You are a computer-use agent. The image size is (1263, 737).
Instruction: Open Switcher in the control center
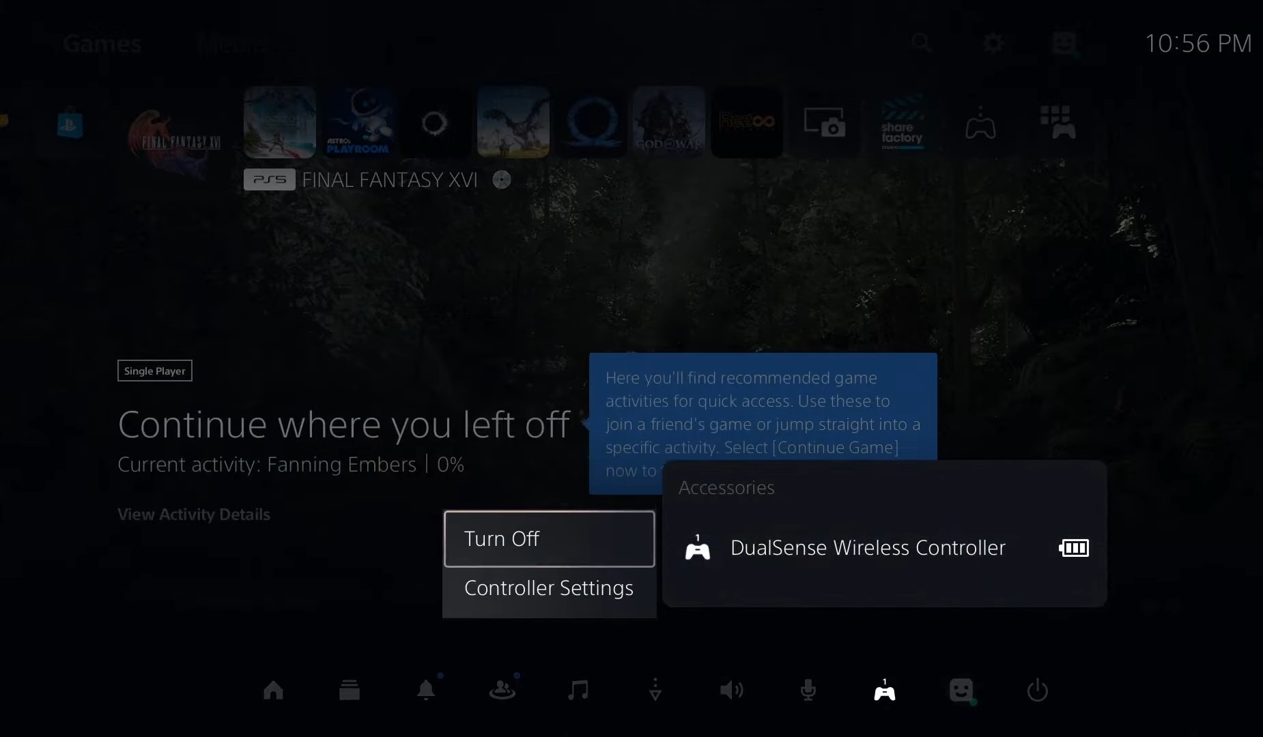click(x=350, y=691)
